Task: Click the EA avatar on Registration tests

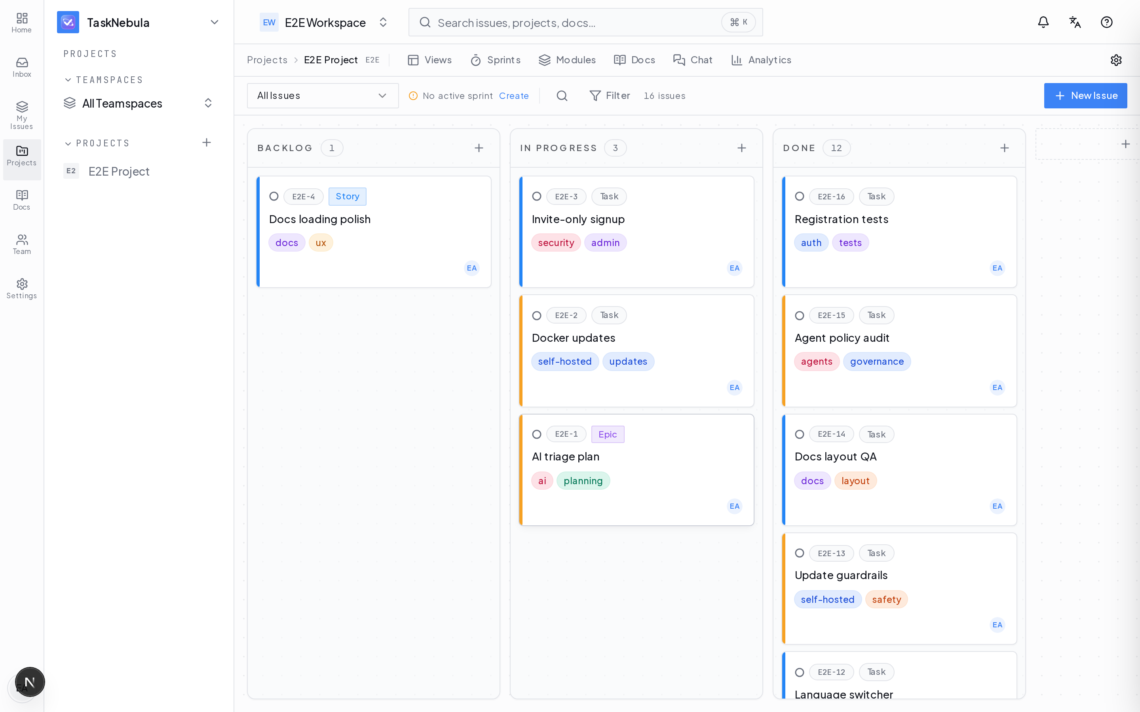Action: [x=997, y=268]
